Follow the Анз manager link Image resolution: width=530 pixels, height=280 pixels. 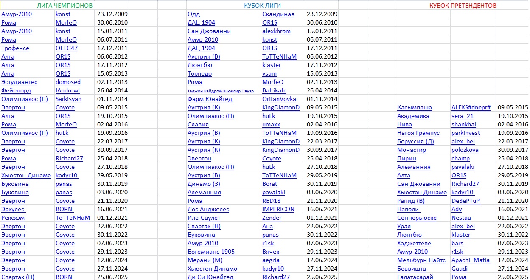[x=267, y=226]
